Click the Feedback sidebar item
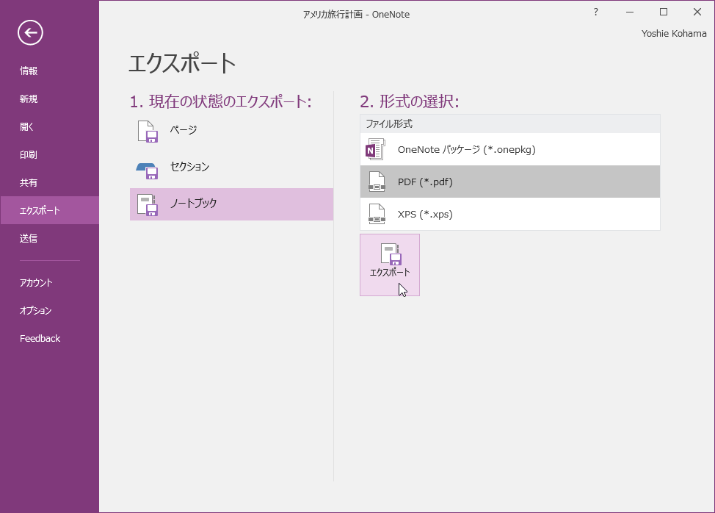Image resolution: width=715 pixels, height=513 pixels. (x=40, y=339)
